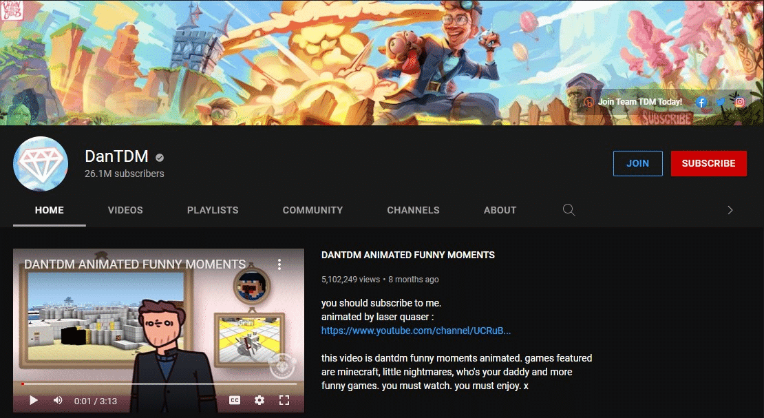Click the Join Team TDM Today! link
The image size is (764, 418).
(639, 101)
